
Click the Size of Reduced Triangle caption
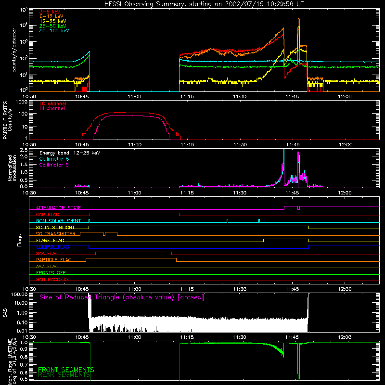point(122,297)
